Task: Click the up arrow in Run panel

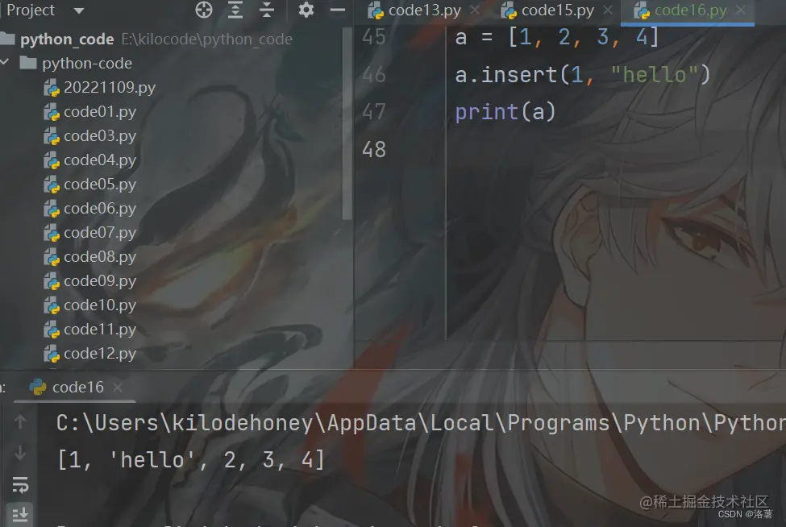Action: [20, 421]
